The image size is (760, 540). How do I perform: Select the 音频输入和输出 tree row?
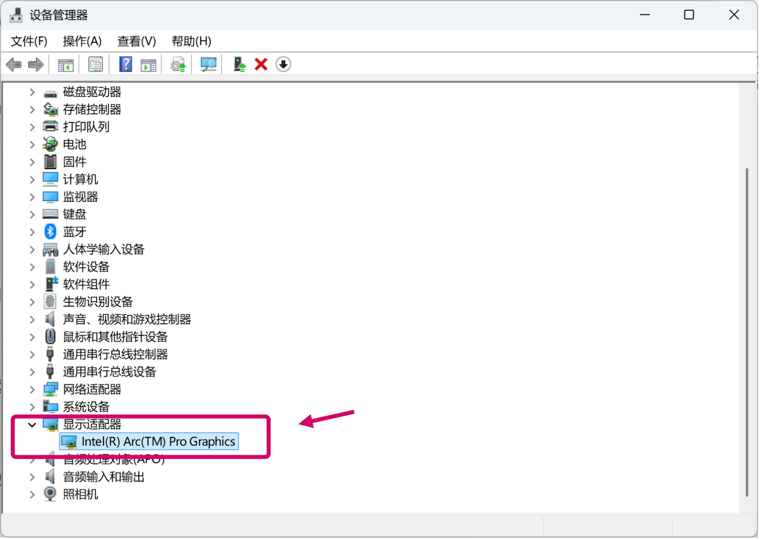coord(103,478)
